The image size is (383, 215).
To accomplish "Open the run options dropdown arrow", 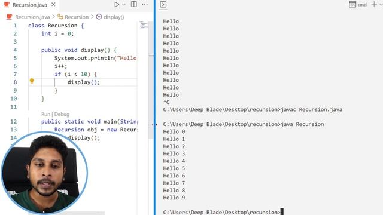I will tap(124, 5).
